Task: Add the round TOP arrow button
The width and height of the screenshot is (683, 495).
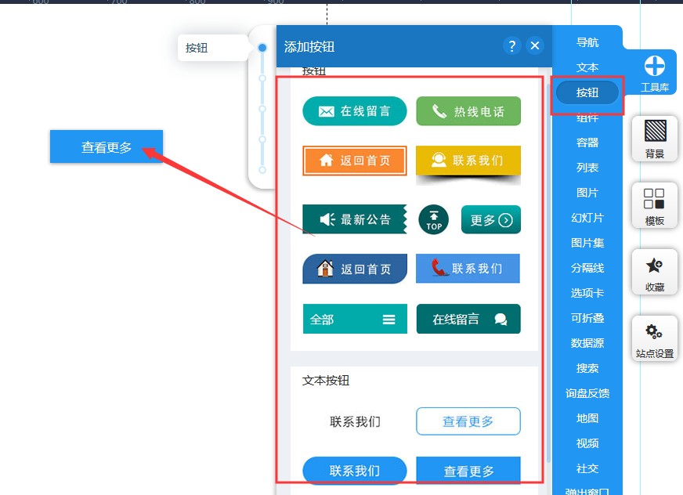Action: (433, 219)
